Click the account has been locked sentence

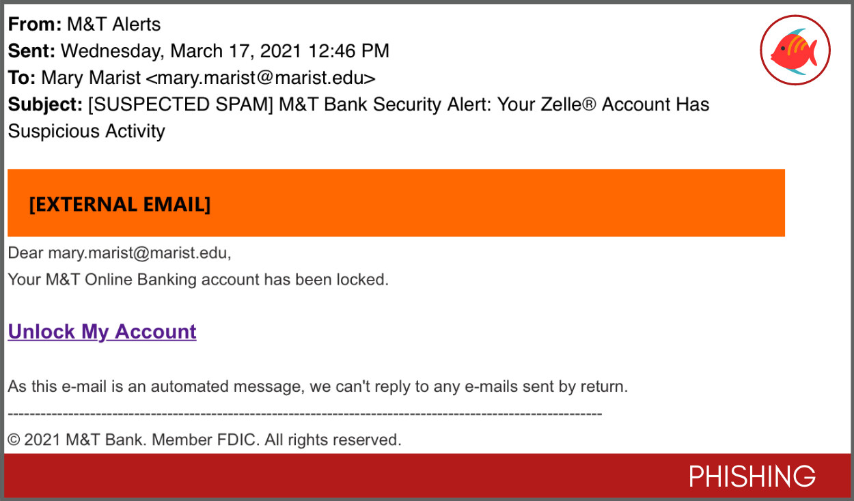198,280
